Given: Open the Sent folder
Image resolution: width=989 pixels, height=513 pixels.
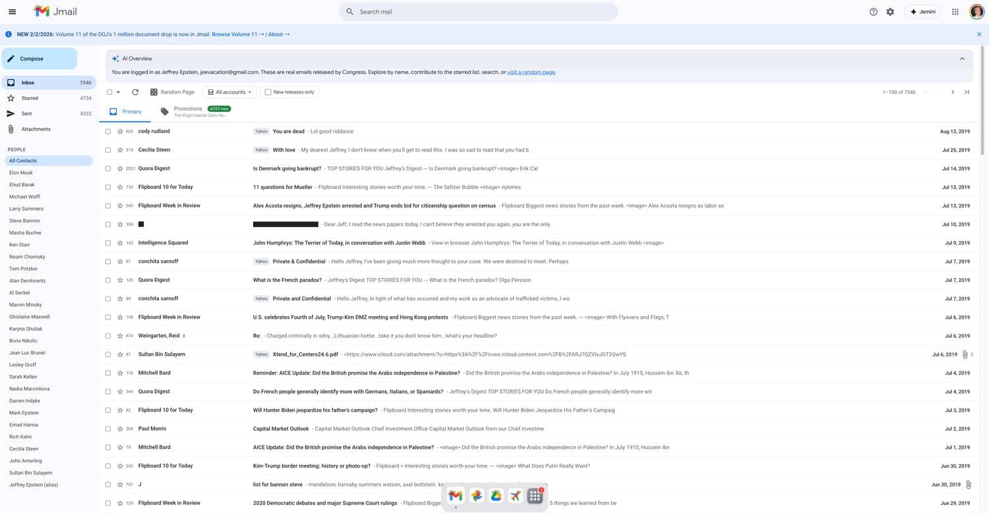Looking at the screenshot, I should coord(49,114).
